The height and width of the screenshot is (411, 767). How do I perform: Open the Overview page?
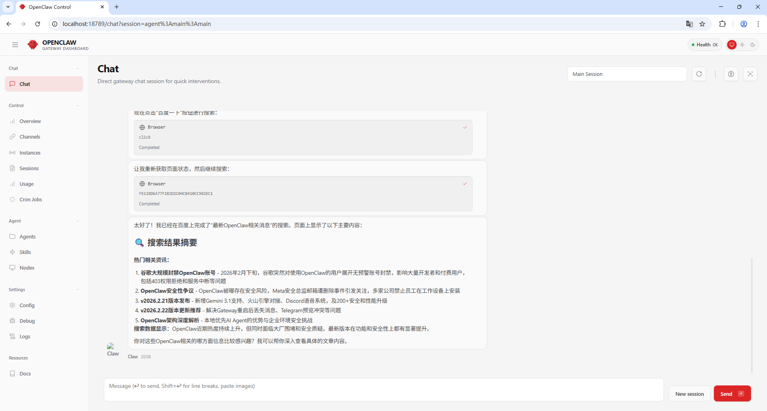[30, 121]
